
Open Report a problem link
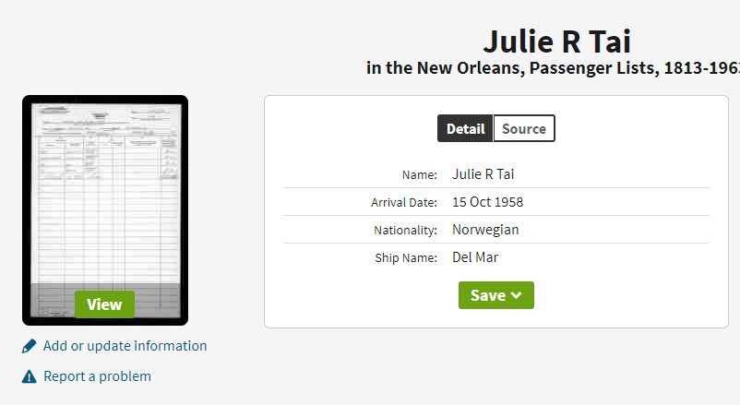[x=97, y=376]
